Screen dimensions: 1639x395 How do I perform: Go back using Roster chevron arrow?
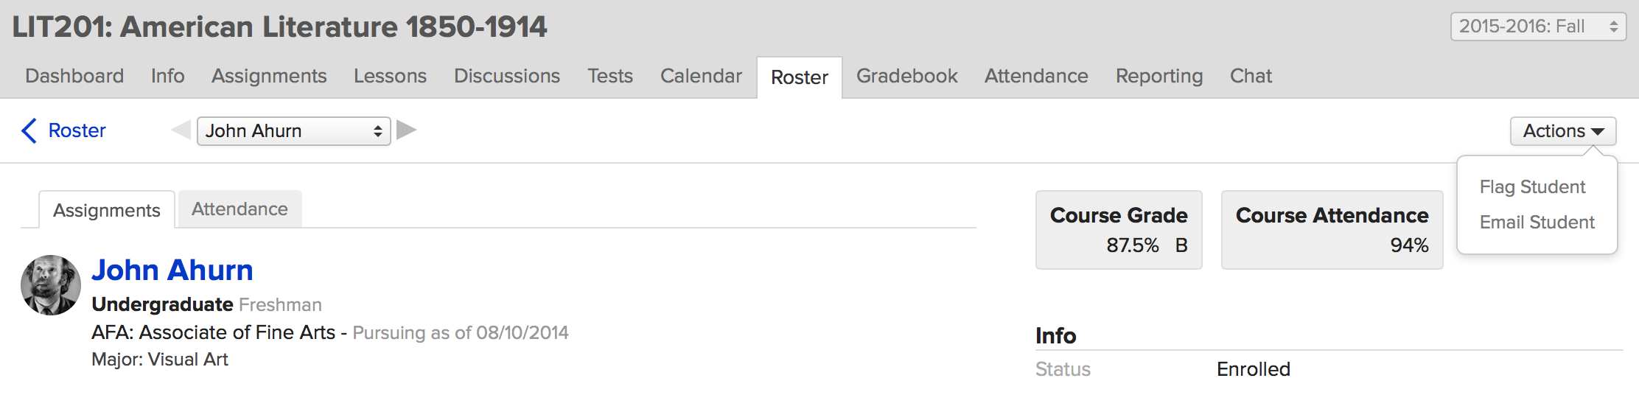(x=29, y=130)
